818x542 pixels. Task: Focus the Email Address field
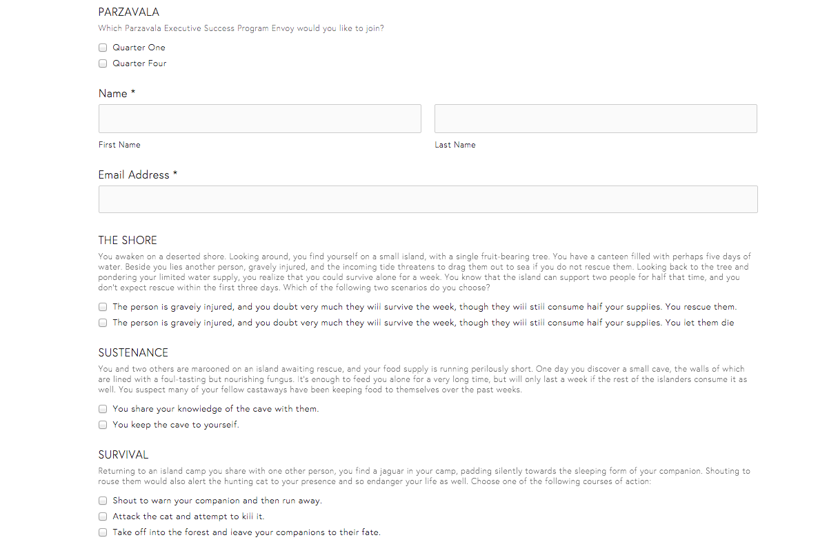(428, 199)
